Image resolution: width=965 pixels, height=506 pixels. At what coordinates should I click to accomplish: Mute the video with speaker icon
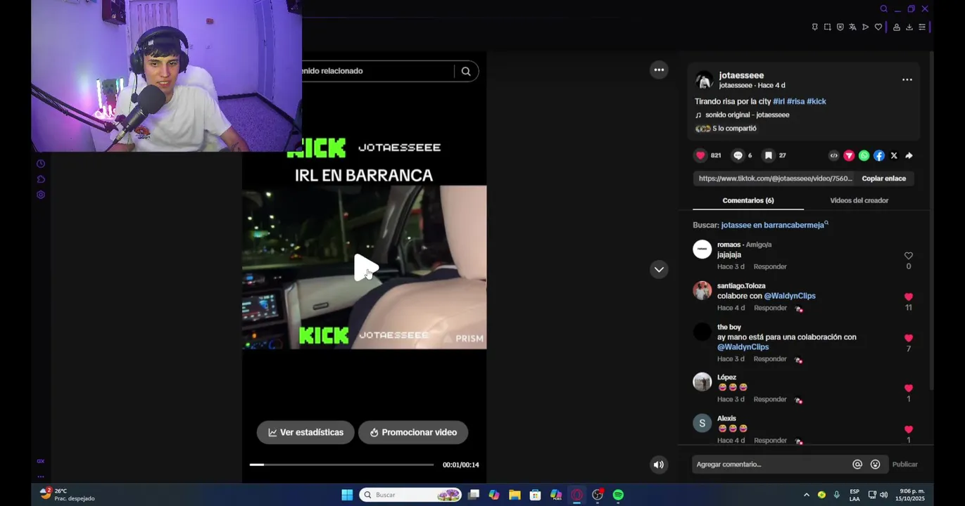[x=658, y=465]
